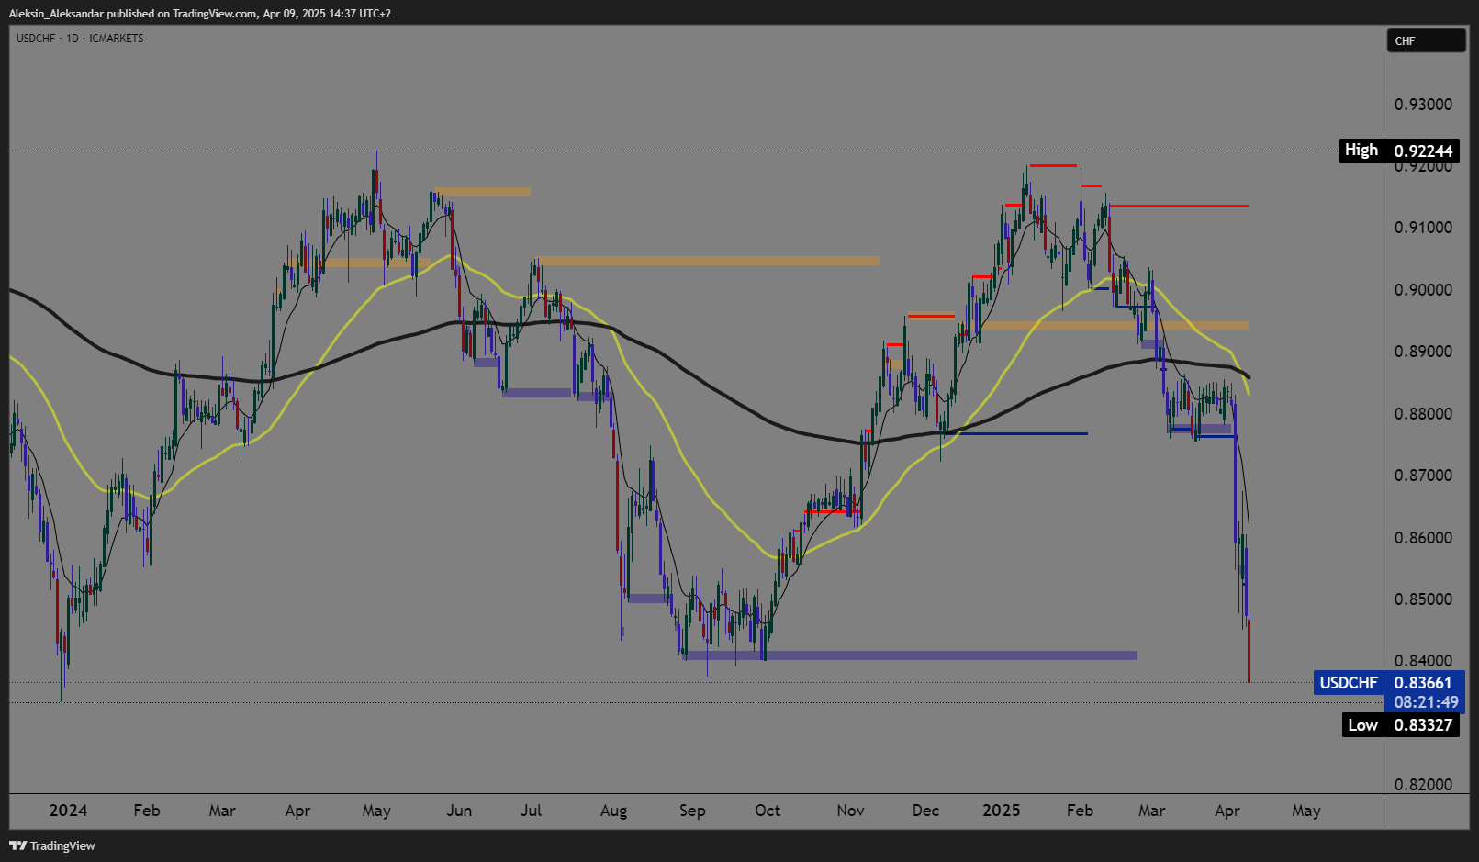Click the 0.88000 price axis label
Screen dimensions: 1479x862
(1423, 414)
